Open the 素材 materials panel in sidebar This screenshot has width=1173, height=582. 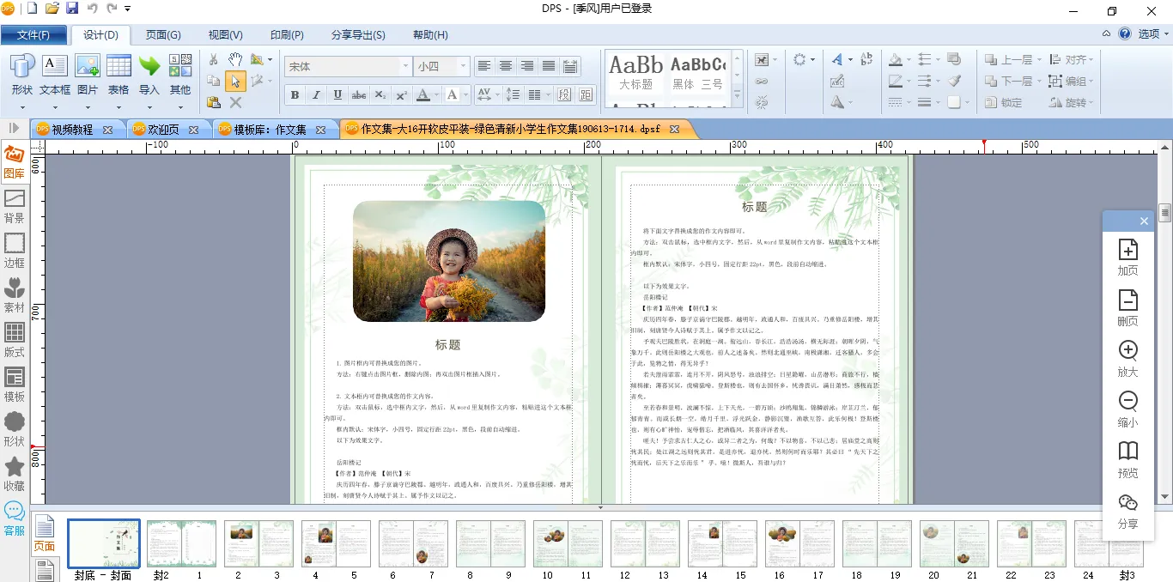15,294
